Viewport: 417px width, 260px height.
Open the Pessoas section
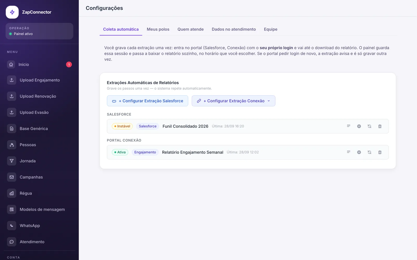click(39, 145)
